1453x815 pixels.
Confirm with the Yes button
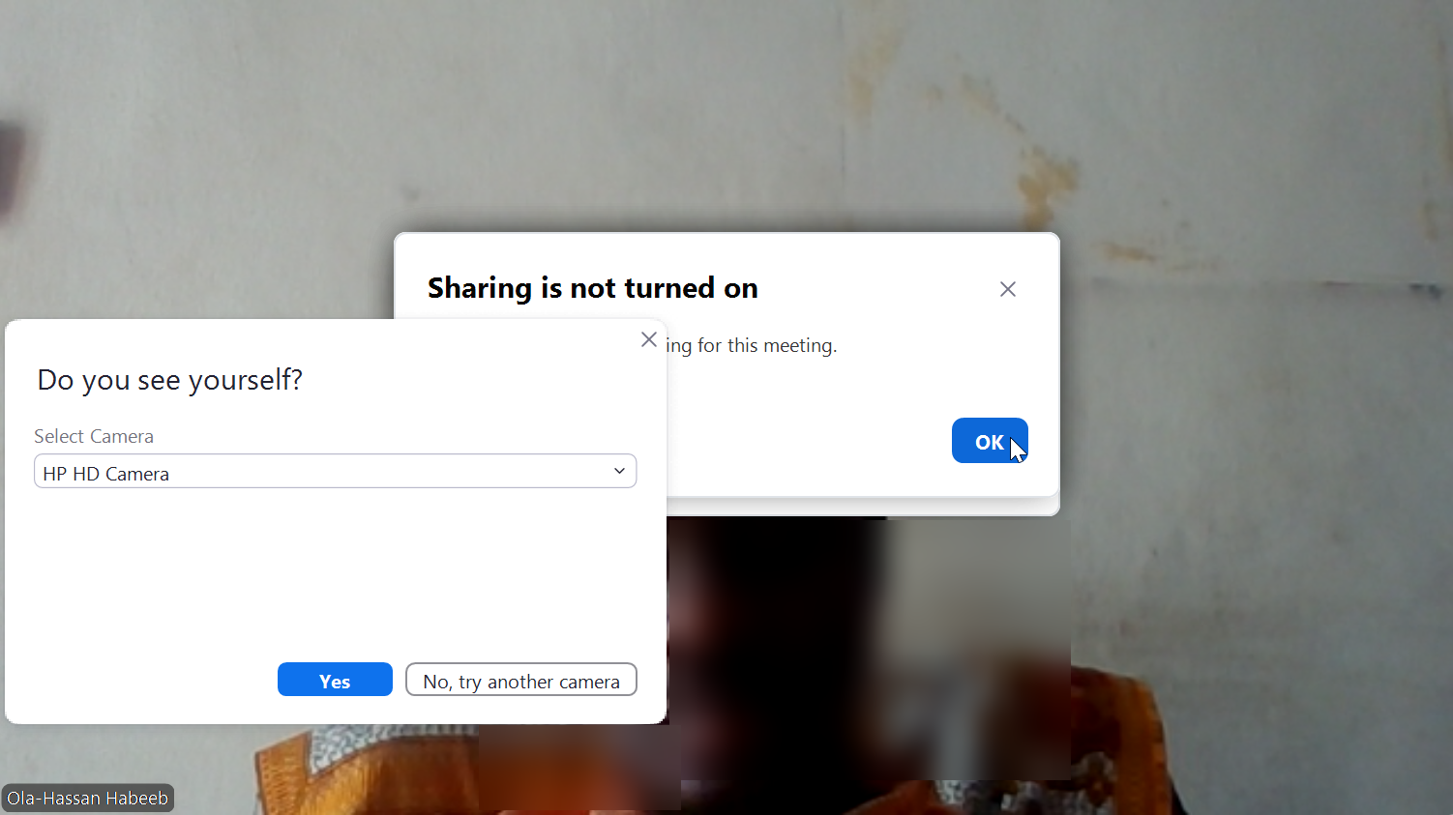[x=335, y=680]
